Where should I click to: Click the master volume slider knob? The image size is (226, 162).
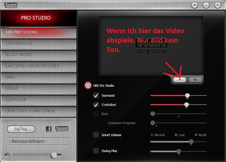pos(54,155)
